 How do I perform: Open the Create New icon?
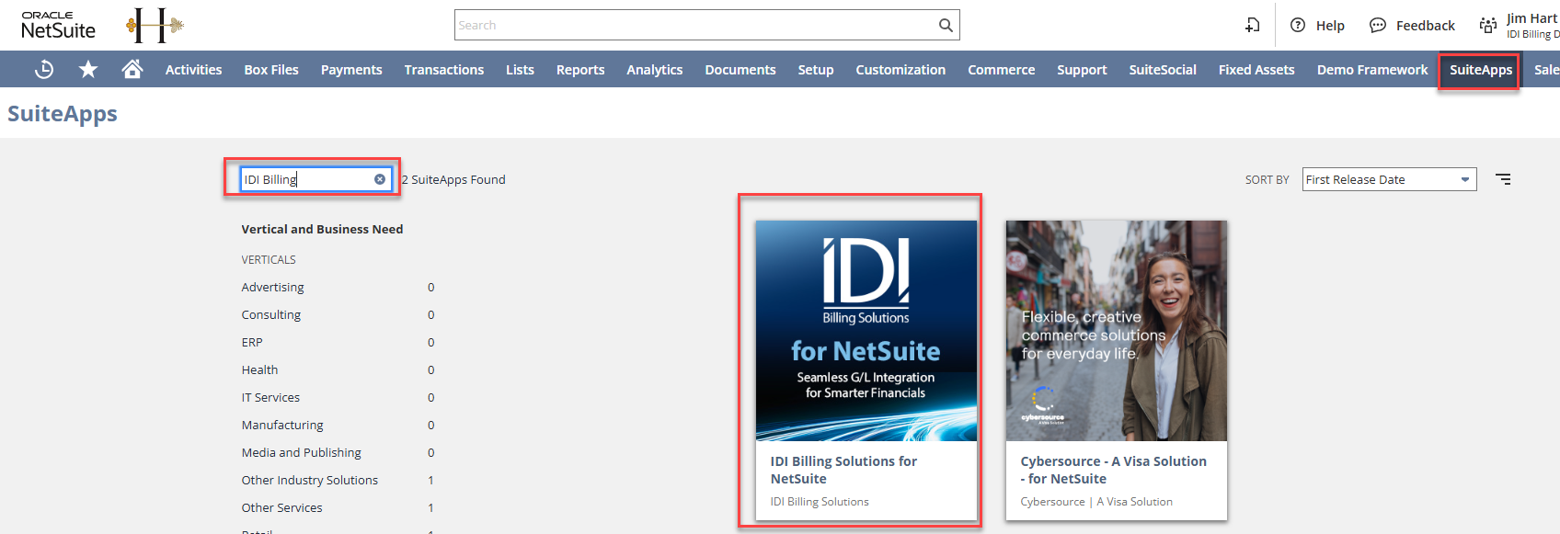1253,25
